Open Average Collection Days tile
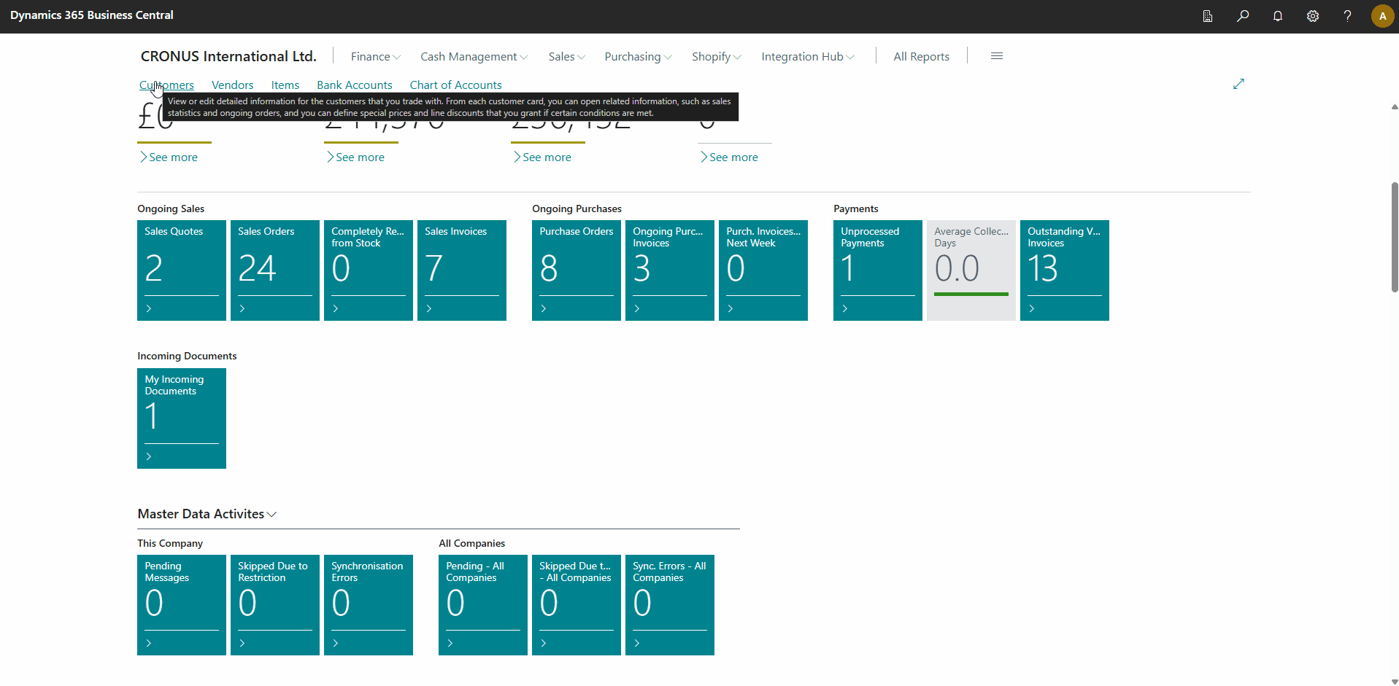The width and height of the screenshot is (1399, 686). (971, 270)
